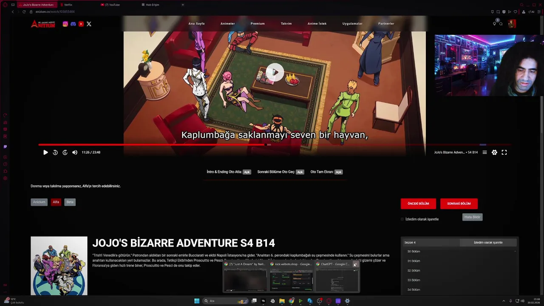Select episode 30 Bölüm from the list
Image resolution: width=544 pixels, height=306 pixels.
click(414, 252)
